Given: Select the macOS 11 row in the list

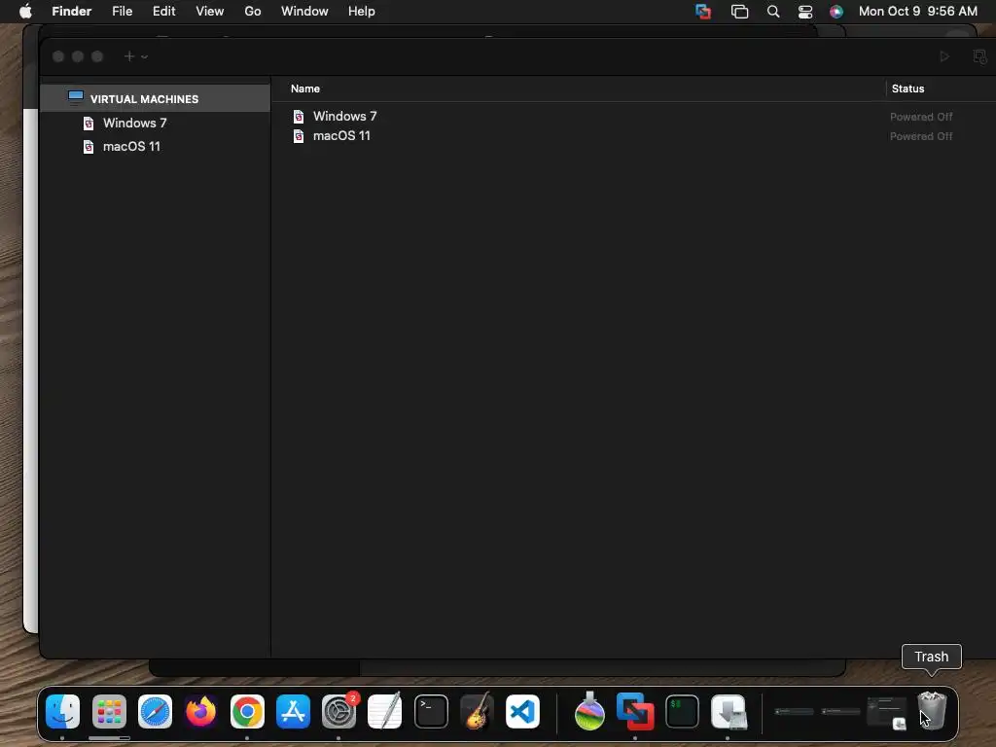Looking at the screenshot, I should (633, 136).
